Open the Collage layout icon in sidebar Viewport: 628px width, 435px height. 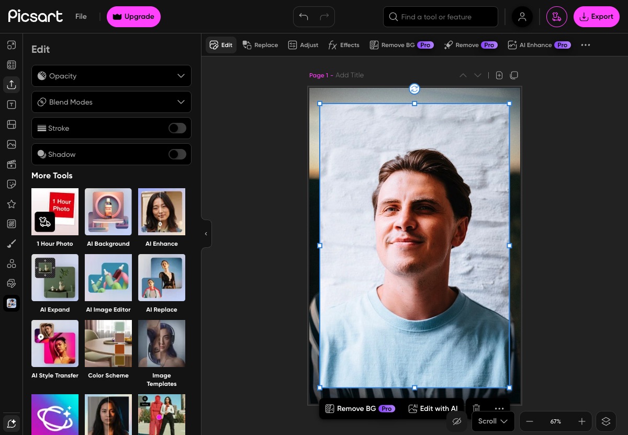[12, 124]
